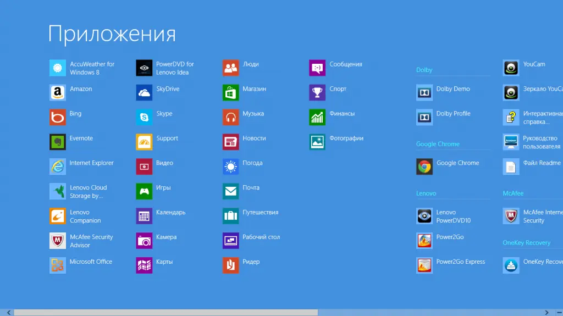Launch Evernote app icon
563x316 pixels.
[x=57, y=142]
